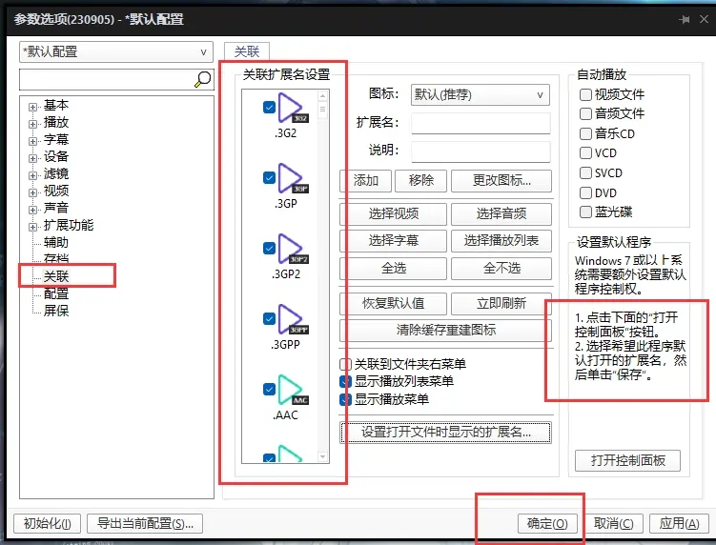Expand the 滤镜 tree node
716x545 pixels.
(x=32, y=175)
